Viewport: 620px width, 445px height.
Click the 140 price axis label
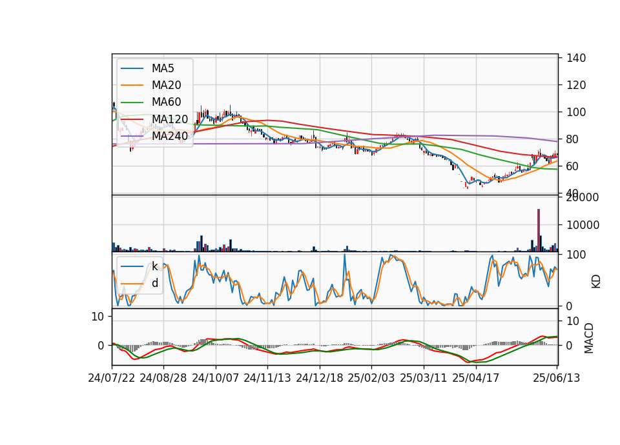[576, 58]
